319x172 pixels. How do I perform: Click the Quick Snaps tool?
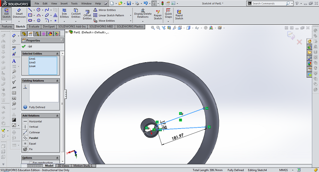[x=168, y=13]
